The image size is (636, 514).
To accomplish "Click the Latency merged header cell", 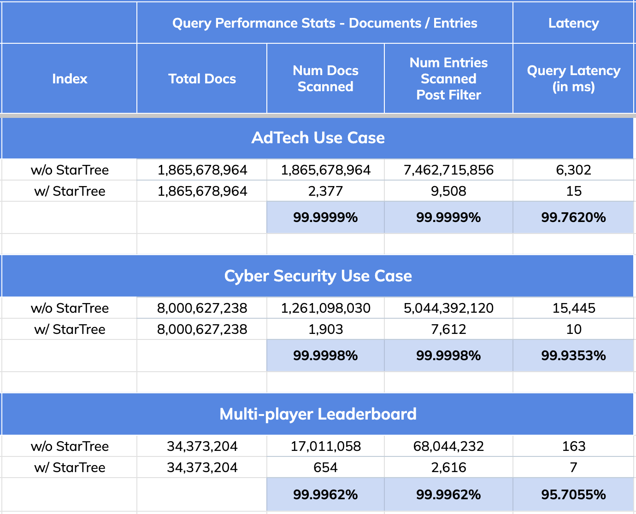I will 573,23.
